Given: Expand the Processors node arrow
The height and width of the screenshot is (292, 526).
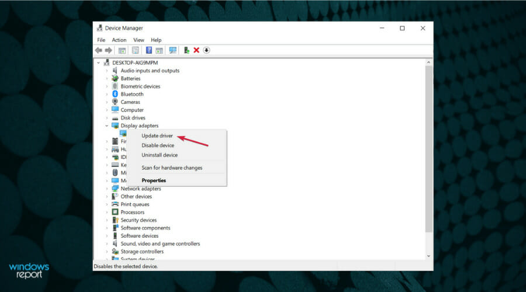Looking at the screenshot, I should 107,212.
